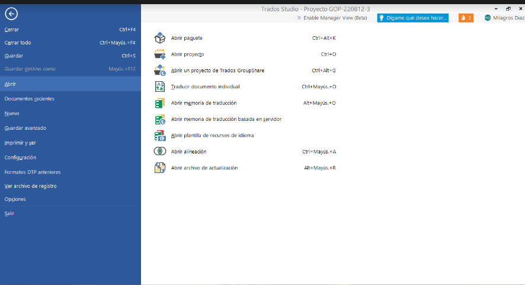
Task: Click the Ctrl+F4 shortcut beside Cerrar
Action: click(x=127, y=30)
